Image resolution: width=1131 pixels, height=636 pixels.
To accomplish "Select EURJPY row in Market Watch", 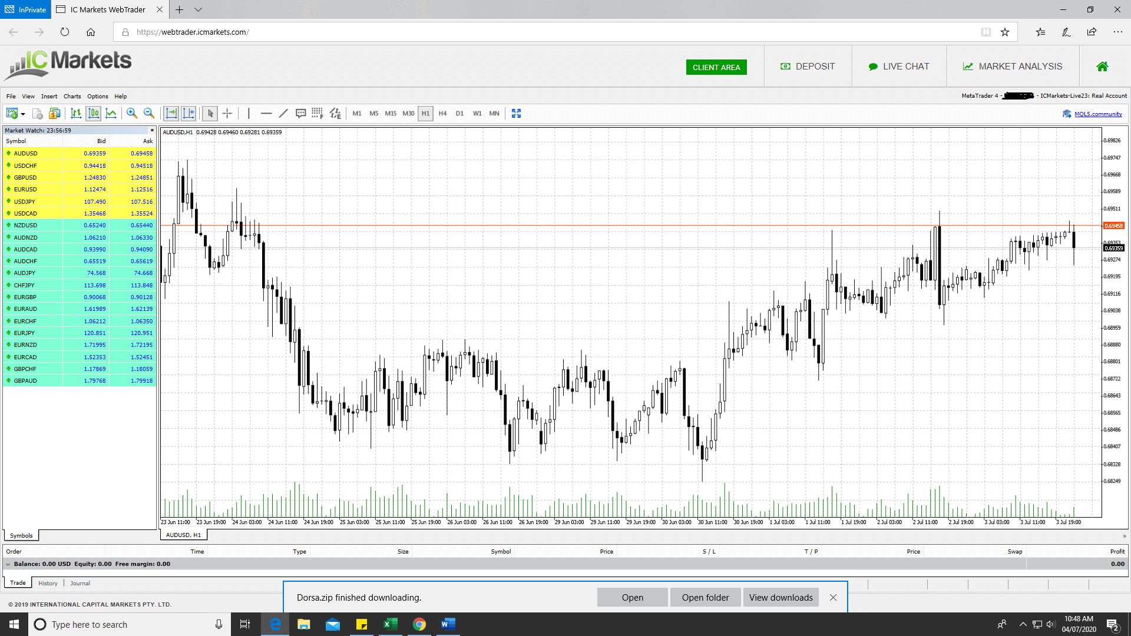I will pos(80,333).
